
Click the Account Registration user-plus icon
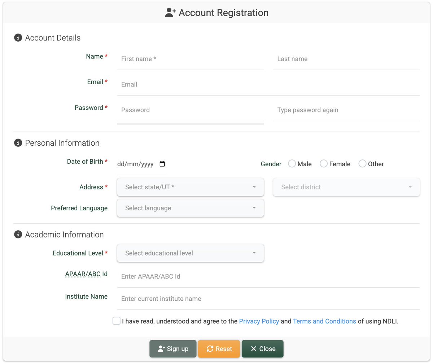click(170, 13)
